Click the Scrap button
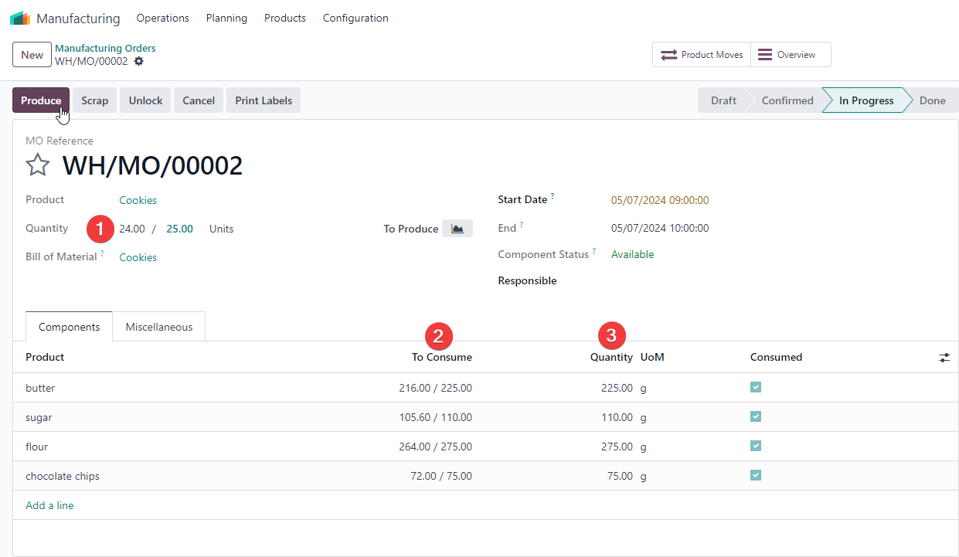The image size is (959, 557). [x=95, y=100]
